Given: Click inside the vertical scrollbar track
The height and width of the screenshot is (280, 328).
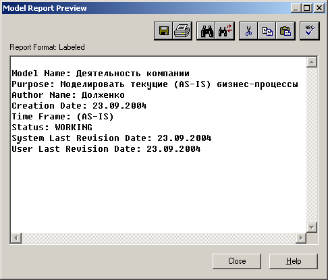Looking at the screenshot, I should pos(312,144).
